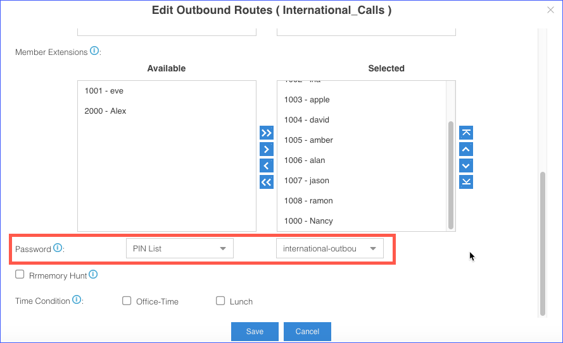This screenshot has height=343, width=563.
Task: Move selected extension down one position
Action: point(466,165)
